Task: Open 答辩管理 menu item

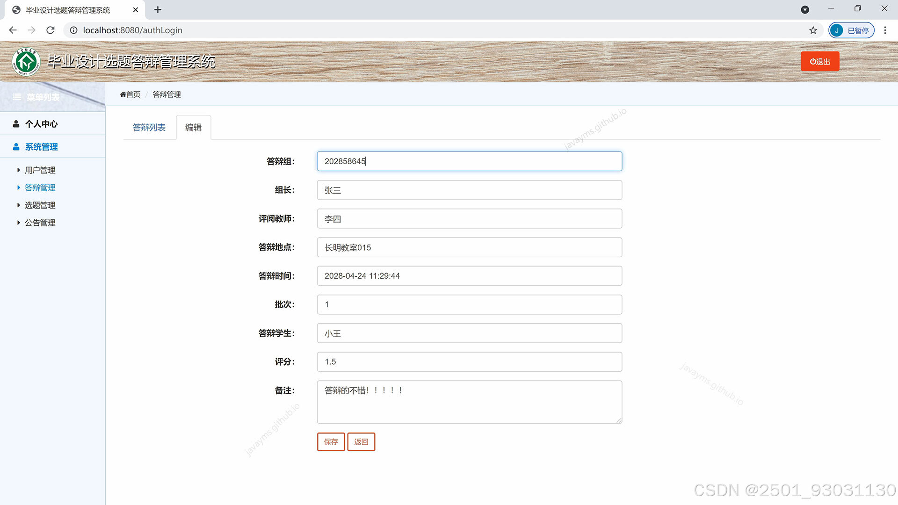Action: coord(40,188)
